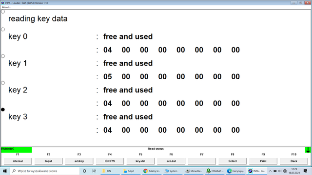This screenshot has height=175, width=312.
Task: Print the screen with F9 Print
Action: [x=263, y=161]
